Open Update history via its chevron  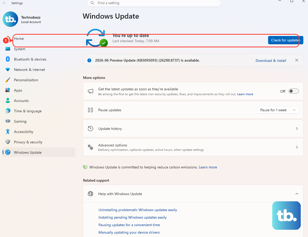(x=297, y=129)
